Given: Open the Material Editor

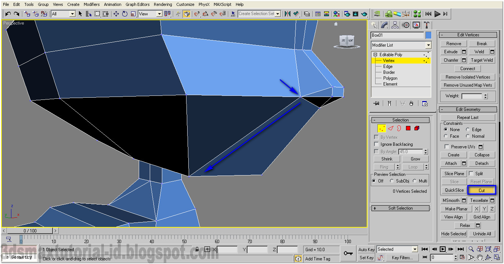Looking at the screenshot, I should click(337, 14).
